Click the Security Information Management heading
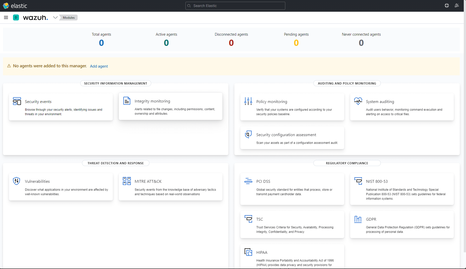The width and height of the screenshot is (466, 269). pyautogui.click(x=116, y=83)
